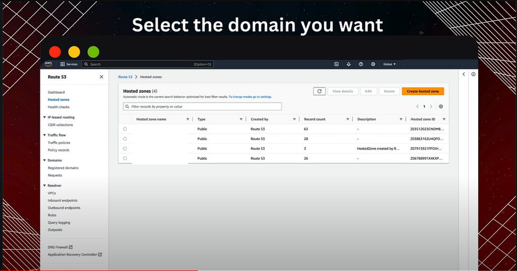Collapse the right side panel arrow
The width and height of the screenshot is (517, 271).
tap(463, 74)
